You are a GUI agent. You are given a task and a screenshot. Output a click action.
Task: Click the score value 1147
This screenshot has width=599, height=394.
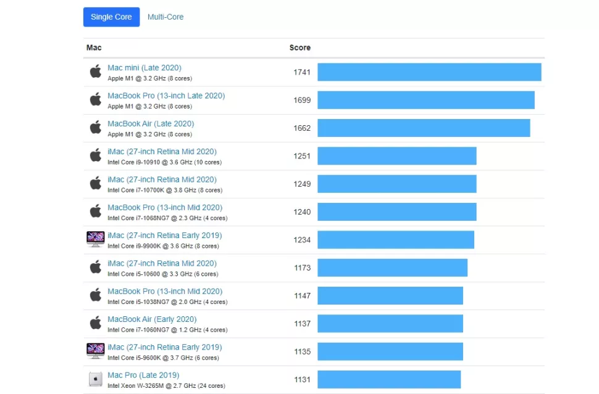pyautogui.click(x=302, y=295)
